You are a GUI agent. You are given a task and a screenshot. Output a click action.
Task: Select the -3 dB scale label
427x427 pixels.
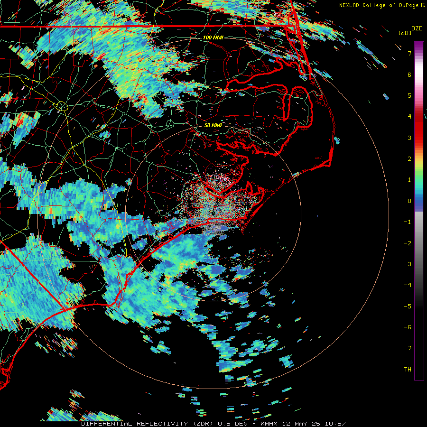408,264
